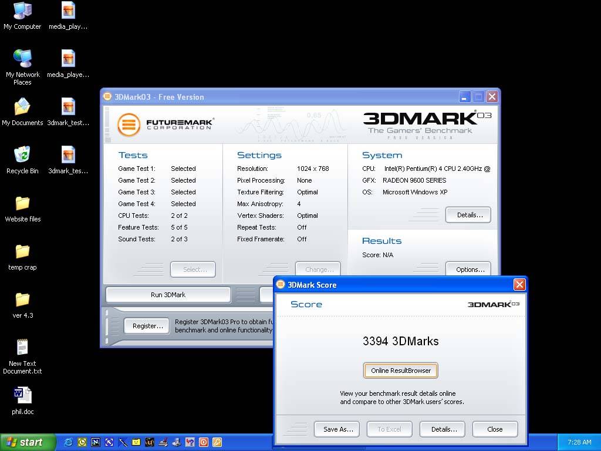Click the Register... button
The height and width of the screenshot is (451, 601).
[147, 326]
